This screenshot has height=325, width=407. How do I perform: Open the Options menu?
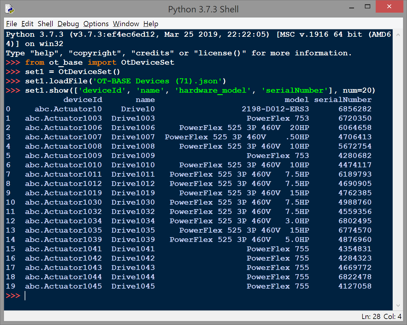coord(96,24)
